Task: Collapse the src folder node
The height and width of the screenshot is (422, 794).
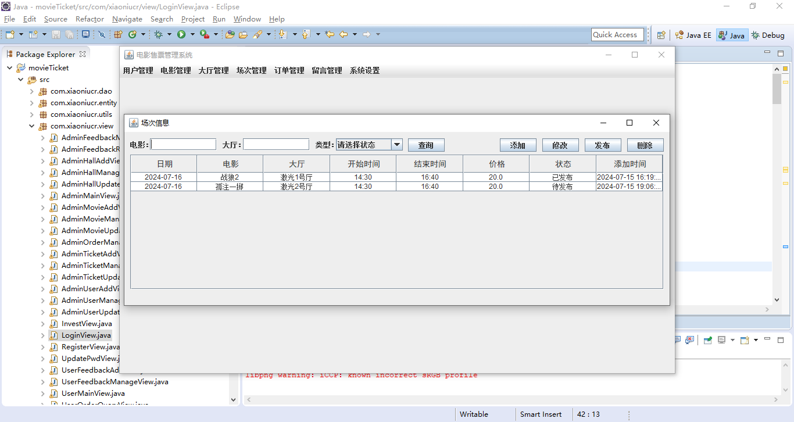Action: (x=21, y=80)
